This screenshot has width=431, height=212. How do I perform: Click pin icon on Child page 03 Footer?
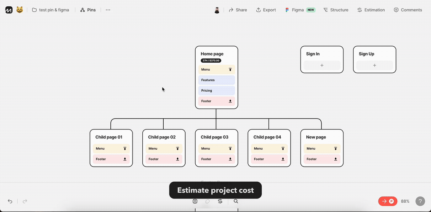230,159
